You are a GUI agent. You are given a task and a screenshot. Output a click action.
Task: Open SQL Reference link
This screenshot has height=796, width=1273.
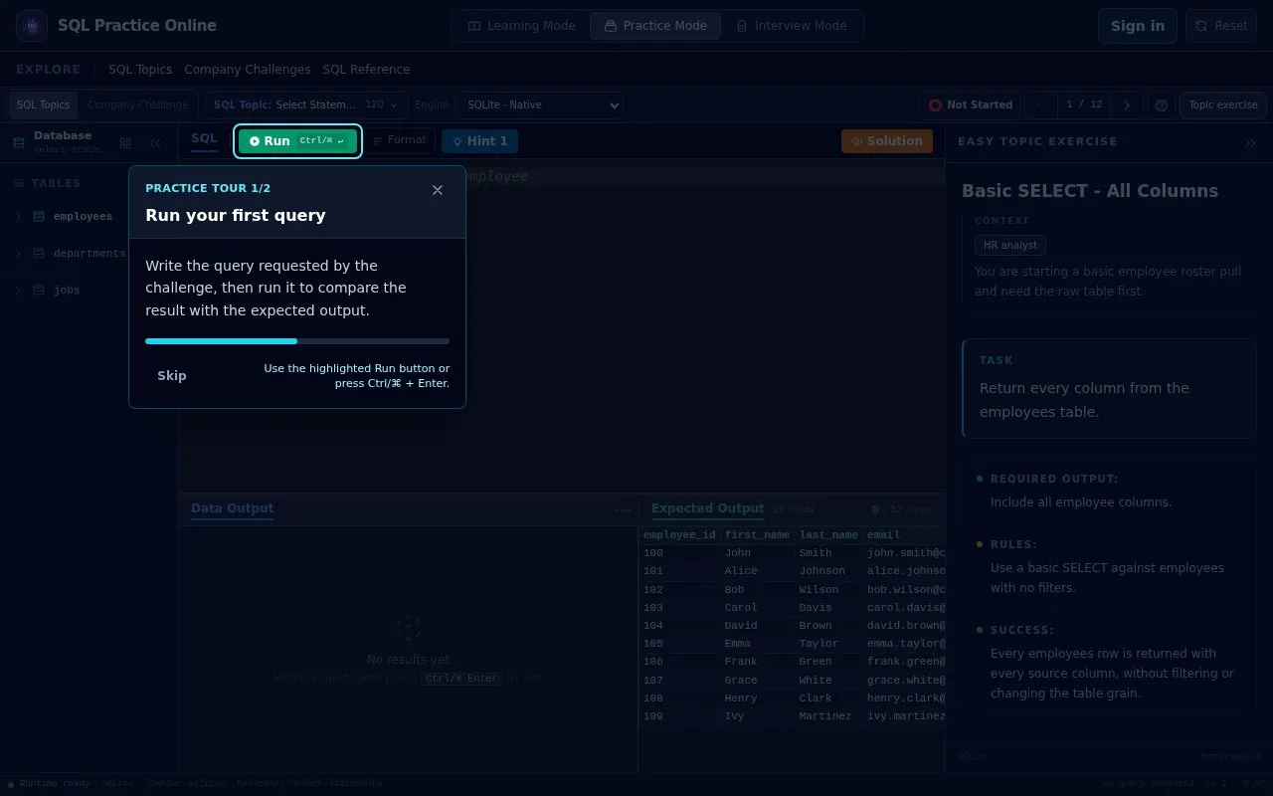366,70
